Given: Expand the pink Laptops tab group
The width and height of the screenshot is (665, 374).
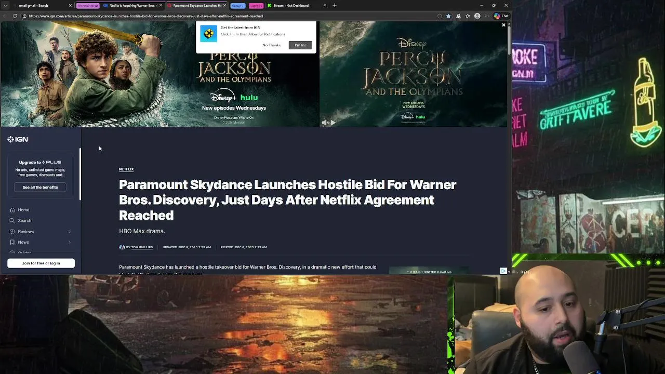Looking at the screenshot, I should tap(256, 5).
